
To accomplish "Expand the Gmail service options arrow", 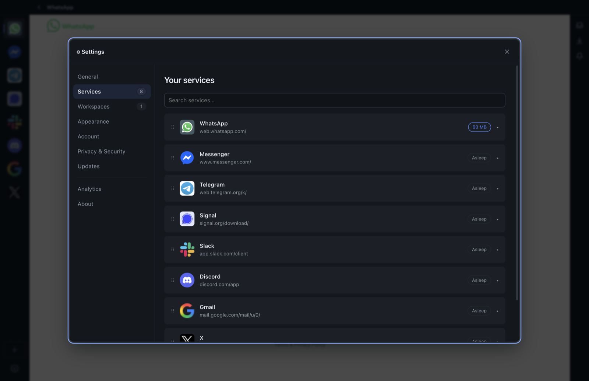I will click(497, 311).
